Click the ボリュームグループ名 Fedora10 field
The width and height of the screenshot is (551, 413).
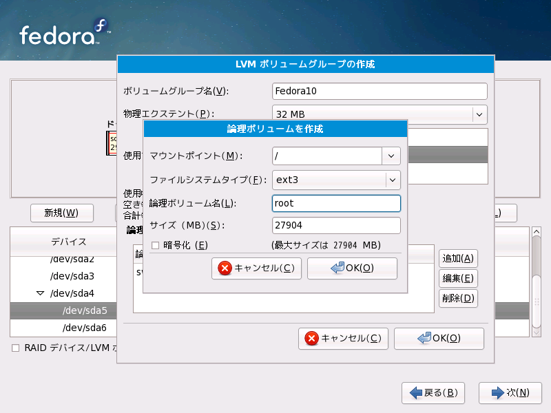380,92
